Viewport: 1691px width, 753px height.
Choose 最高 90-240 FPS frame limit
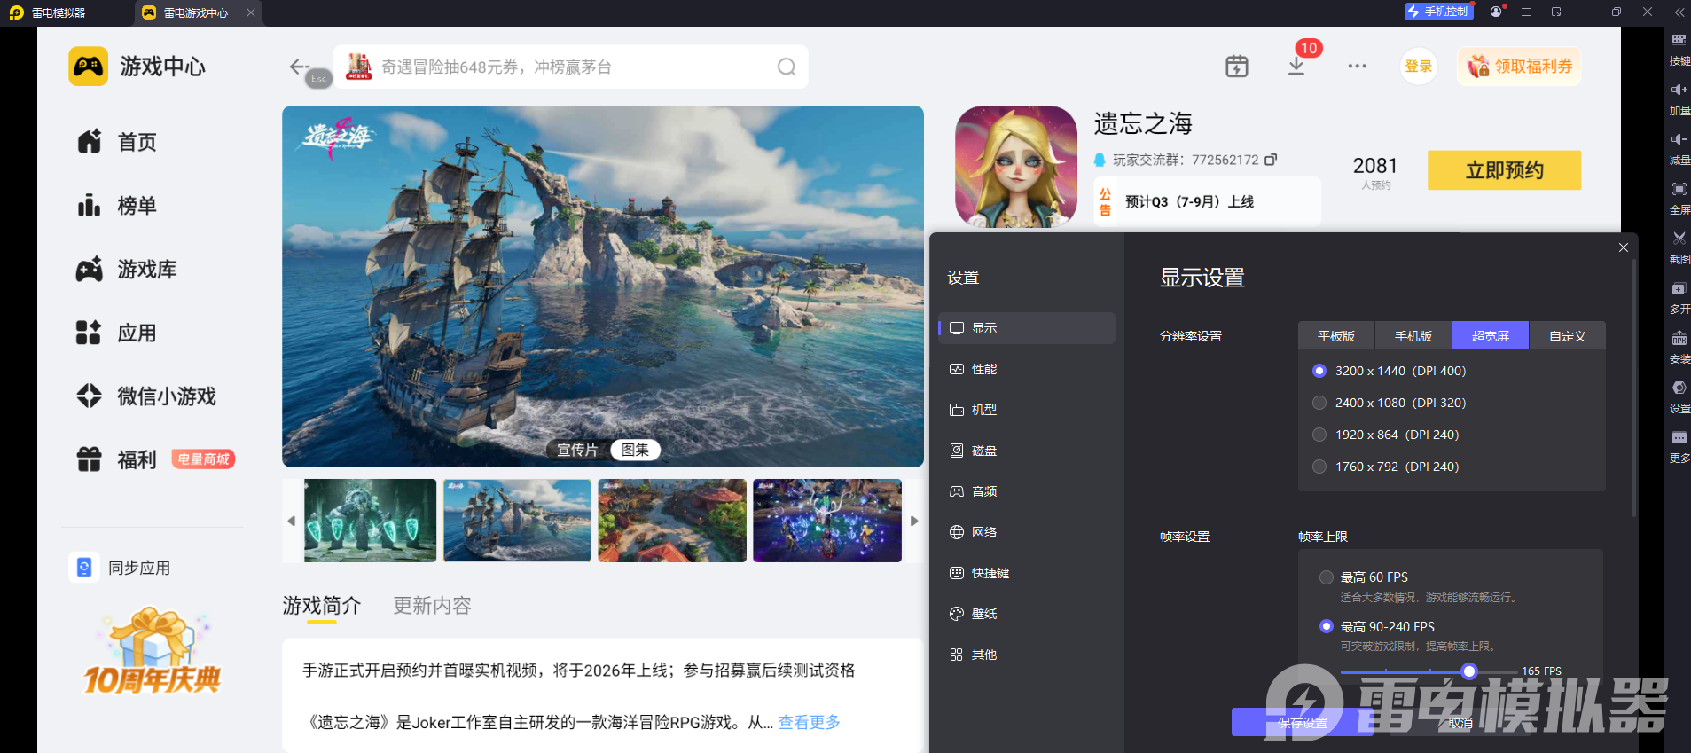tap(1327, 626)
